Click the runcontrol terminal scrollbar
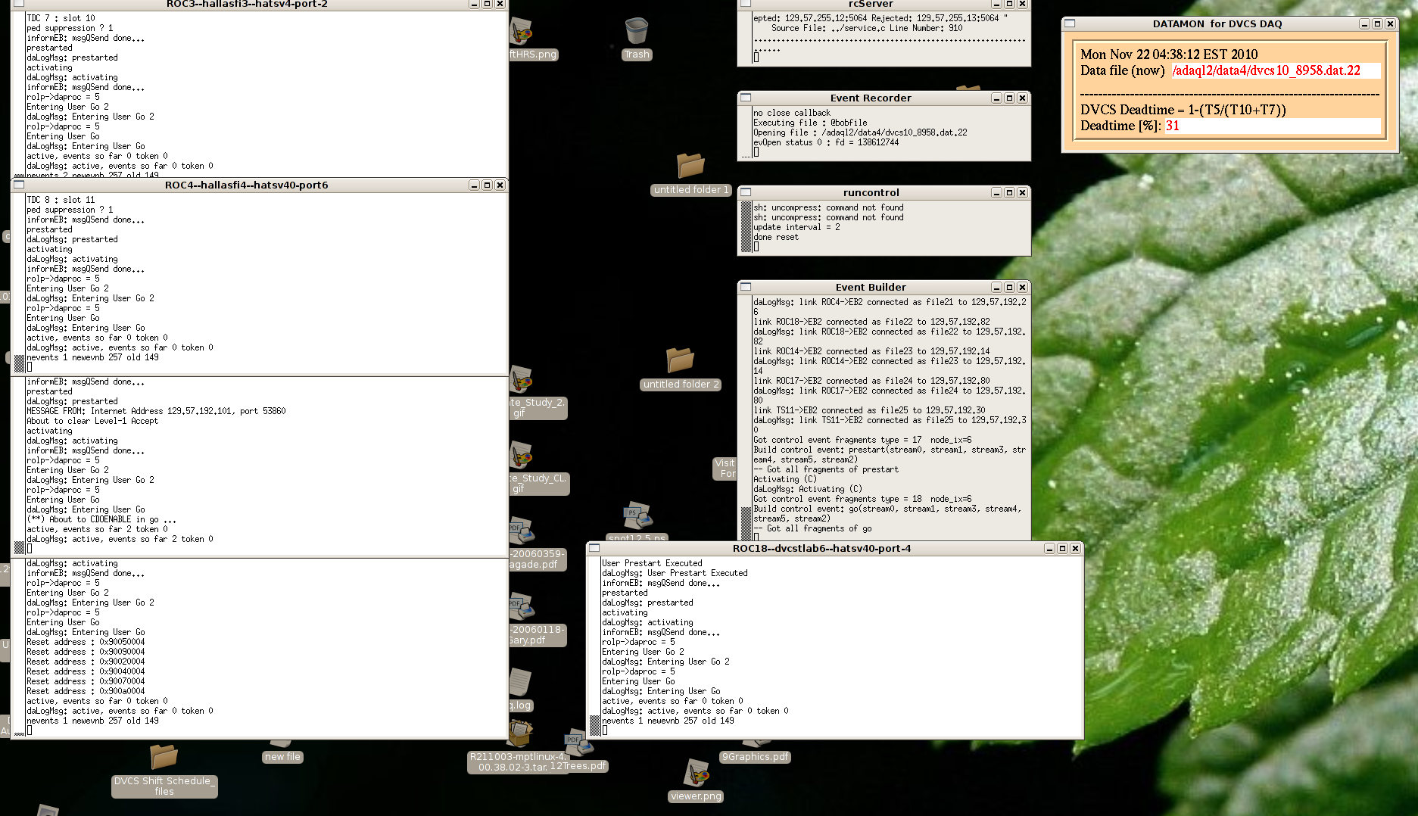Viewport: 1418px width, 816px height. [x=746, y=227]
